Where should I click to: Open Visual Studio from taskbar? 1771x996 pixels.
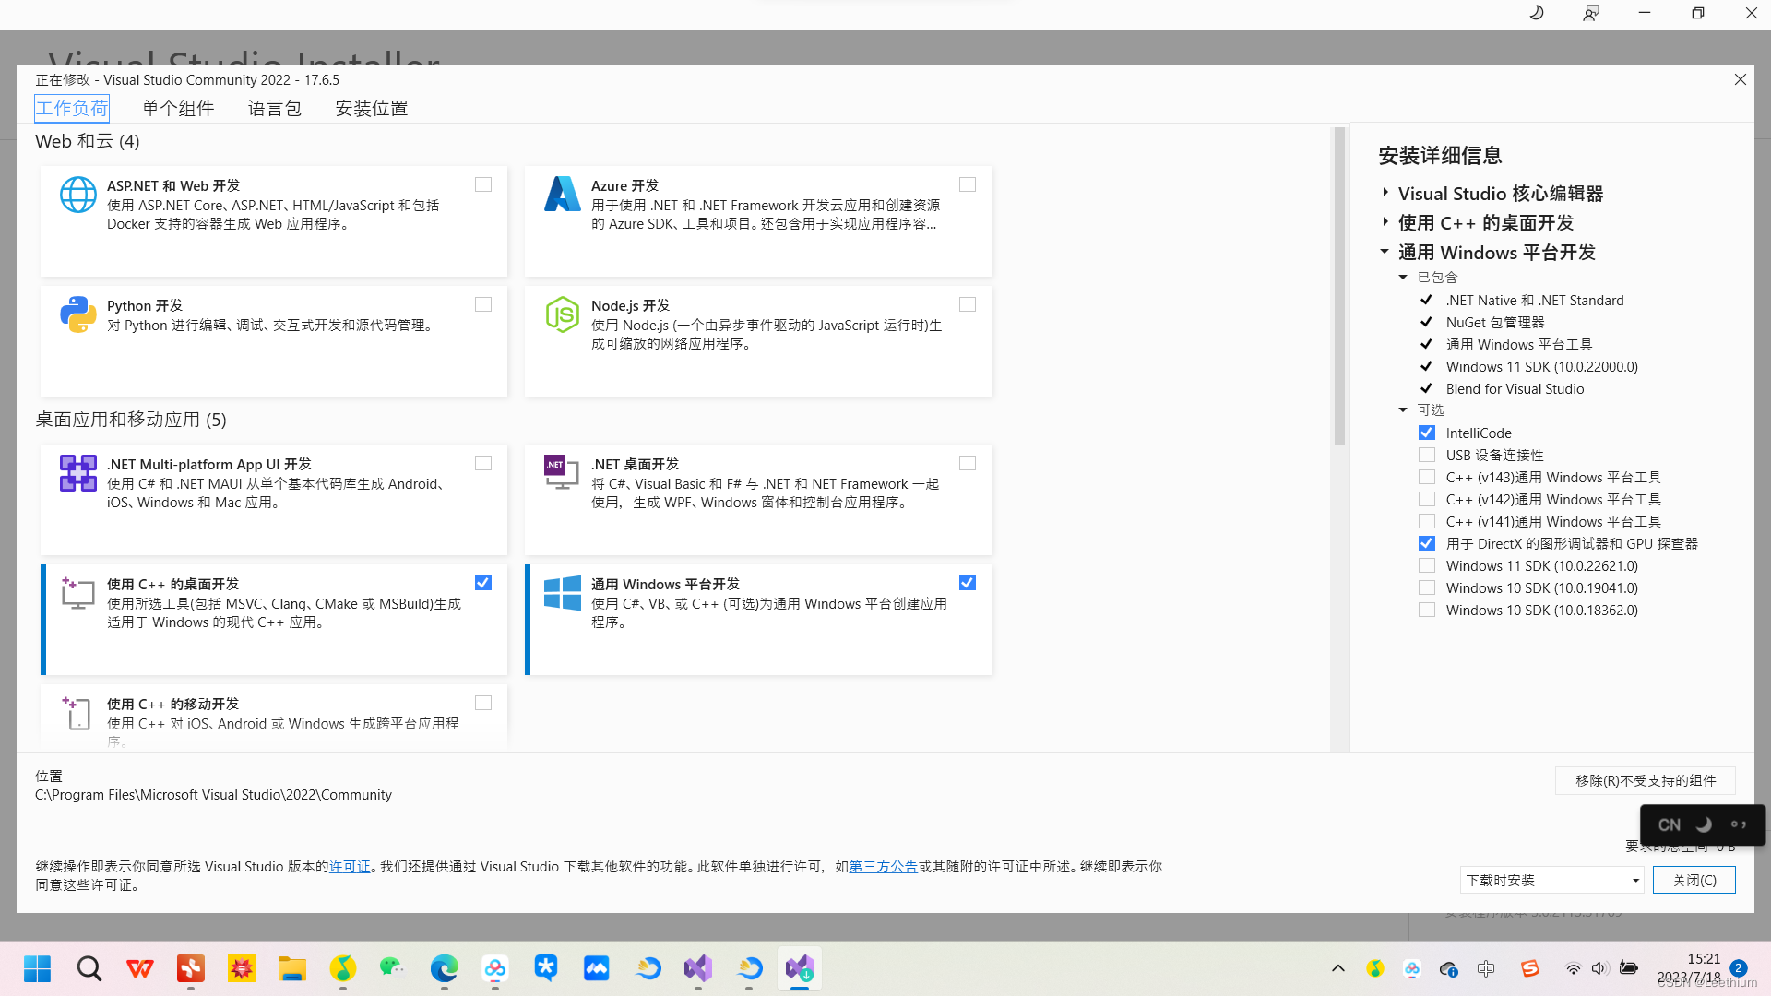[x=698, y=968]
